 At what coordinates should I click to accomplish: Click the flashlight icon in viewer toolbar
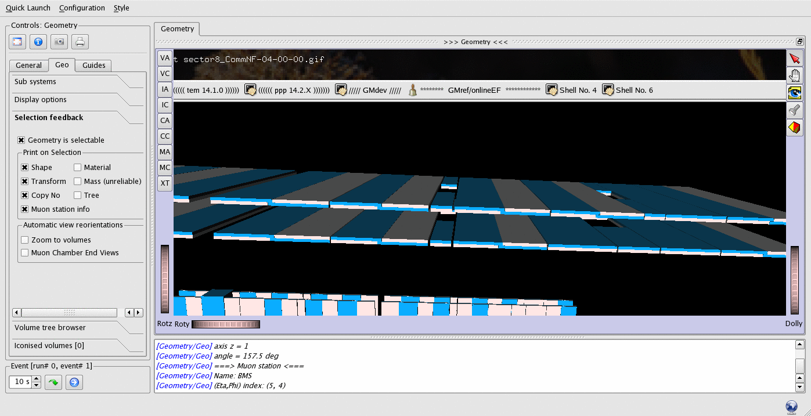pos(794,110)
